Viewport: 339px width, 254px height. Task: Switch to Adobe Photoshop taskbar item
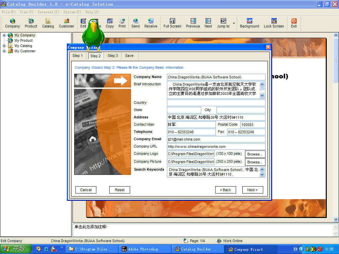(x=145, y=249)
